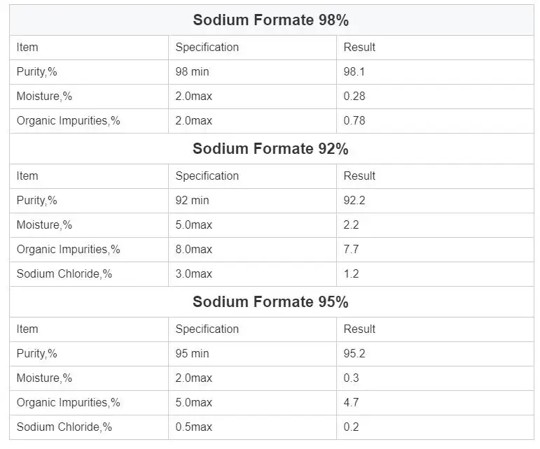Click the Sodium Formate 92% table heading

pyautogui.click(x=270, y=149)
